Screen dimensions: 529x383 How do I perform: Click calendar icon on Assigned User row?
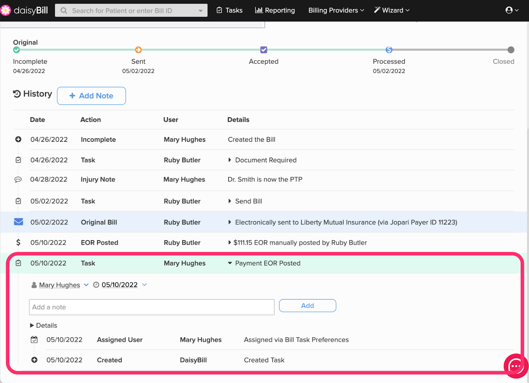click(34, 340)
